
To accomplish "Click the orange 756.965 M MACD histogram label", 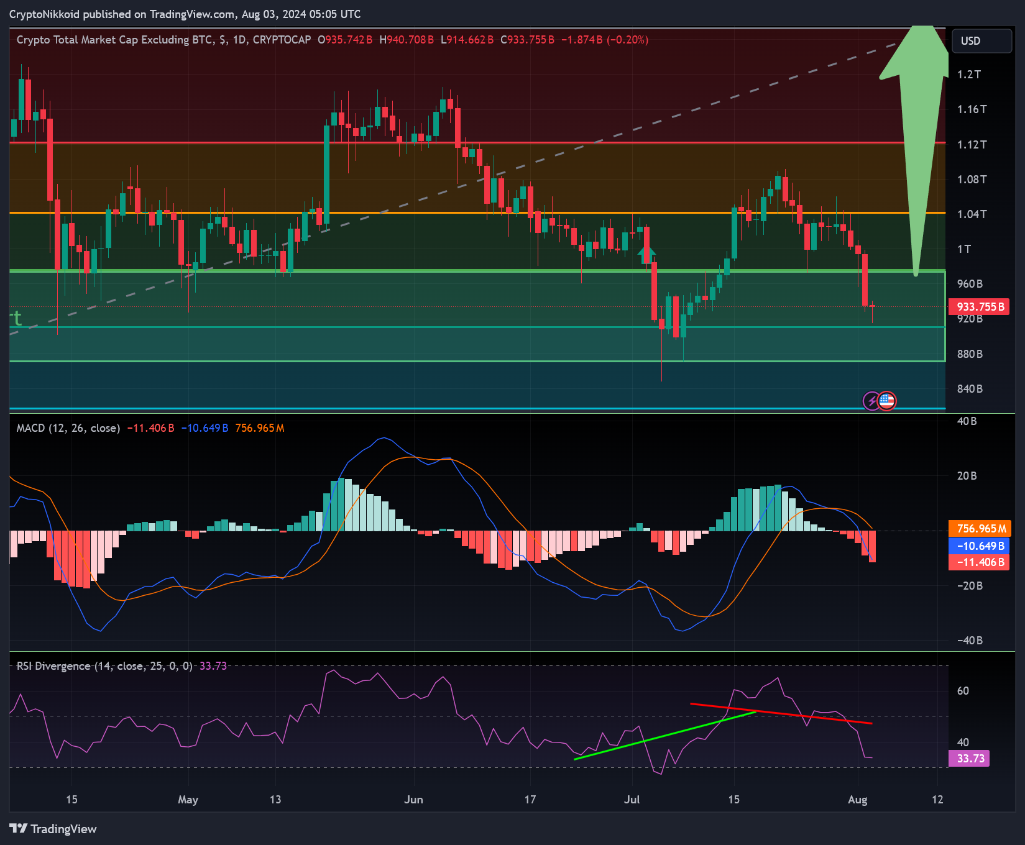I will tap(980, 529).
